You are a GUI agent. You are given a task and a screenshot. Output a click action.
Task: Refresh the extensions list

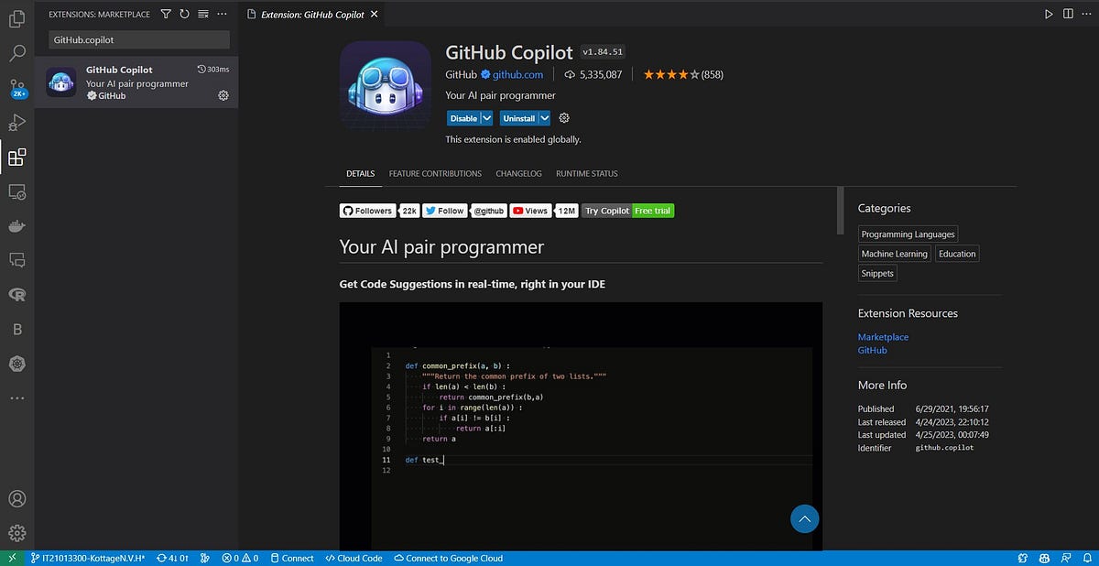[184, 14]
